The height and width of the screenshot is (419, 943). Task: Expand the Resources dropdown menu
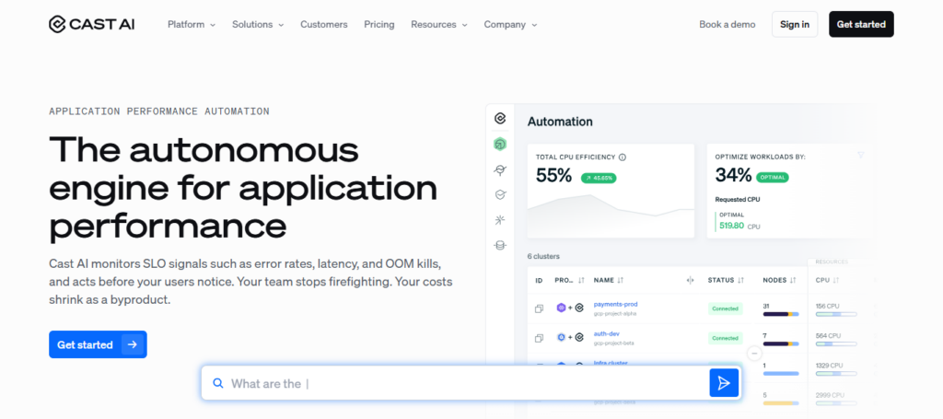(x=438, y=25)
